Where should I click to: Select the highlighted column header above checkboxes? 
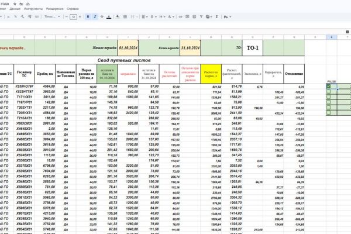click(x=332, y=37)
